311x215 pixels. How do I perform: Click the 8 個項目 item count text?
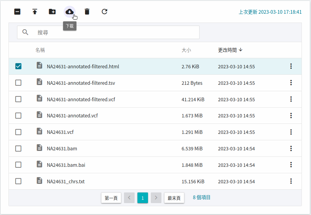coord(202,198)
